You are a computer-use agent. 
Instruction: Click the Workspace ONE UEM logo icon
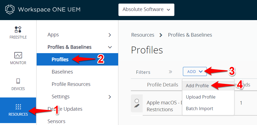tap(10, 9)
